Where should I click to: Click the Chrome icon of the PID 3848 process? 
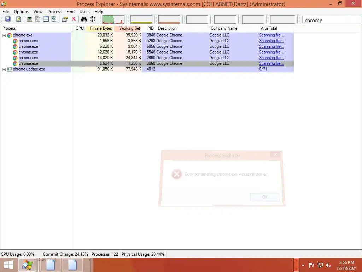coord(10,35)
